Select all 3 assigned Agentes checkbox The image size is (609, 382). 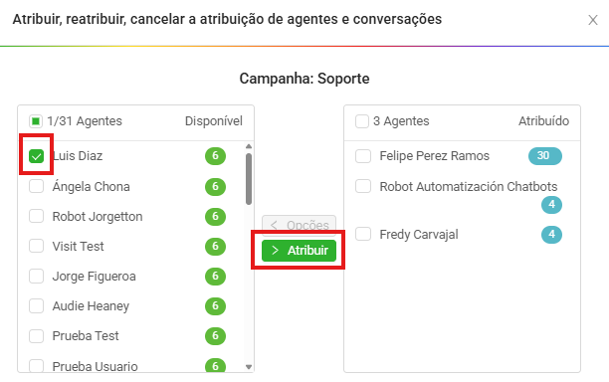(362, 121)
